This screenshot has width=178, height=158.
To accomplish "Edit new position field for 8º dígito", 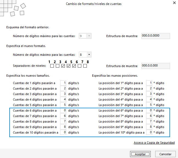I will point(149,121).
